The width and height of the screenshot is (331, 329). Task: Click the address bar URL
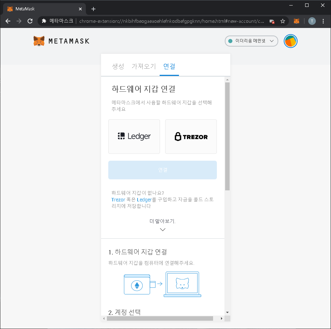[171, 21]
